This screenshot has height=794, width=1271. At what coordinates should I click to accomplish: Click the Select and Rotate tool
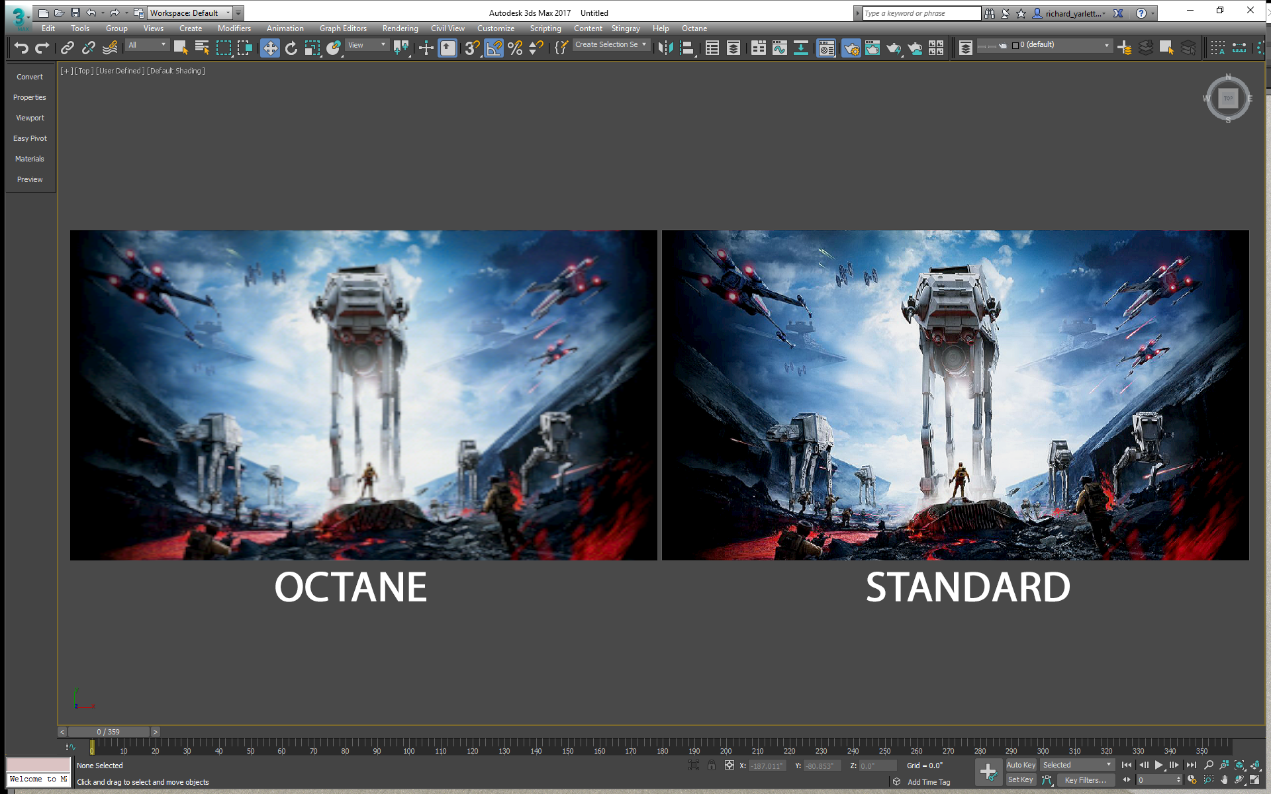(291, 48)
